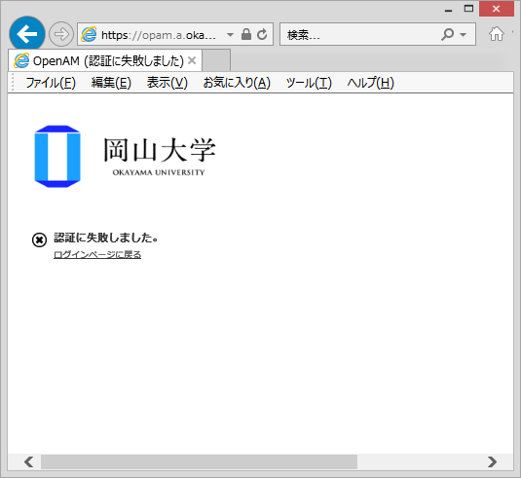Click the OKAYAMA UNIVERSITY caption text
521x478 pixels.
(x=159, y=172)
